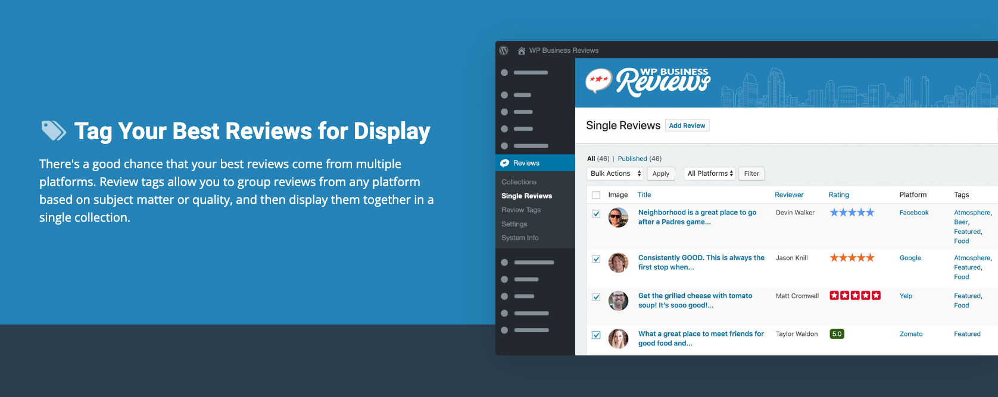This screenshot has width=998, height=397.
Task: Open the Collections submenu item
Action: [x=519, y=182]
